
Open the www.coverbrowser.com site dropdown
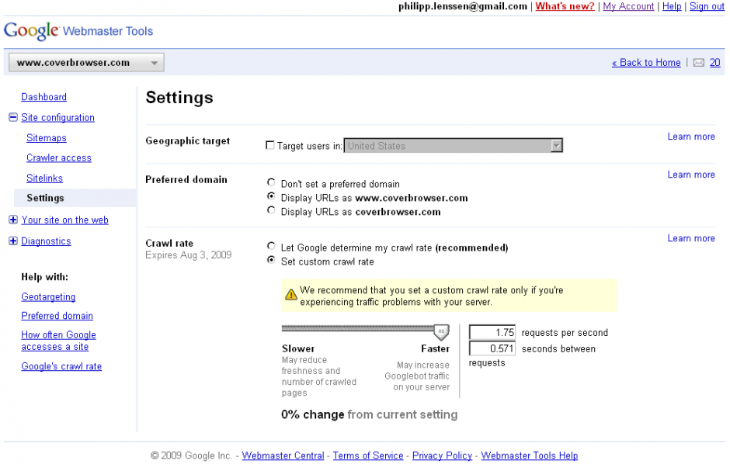coord(87,62)
